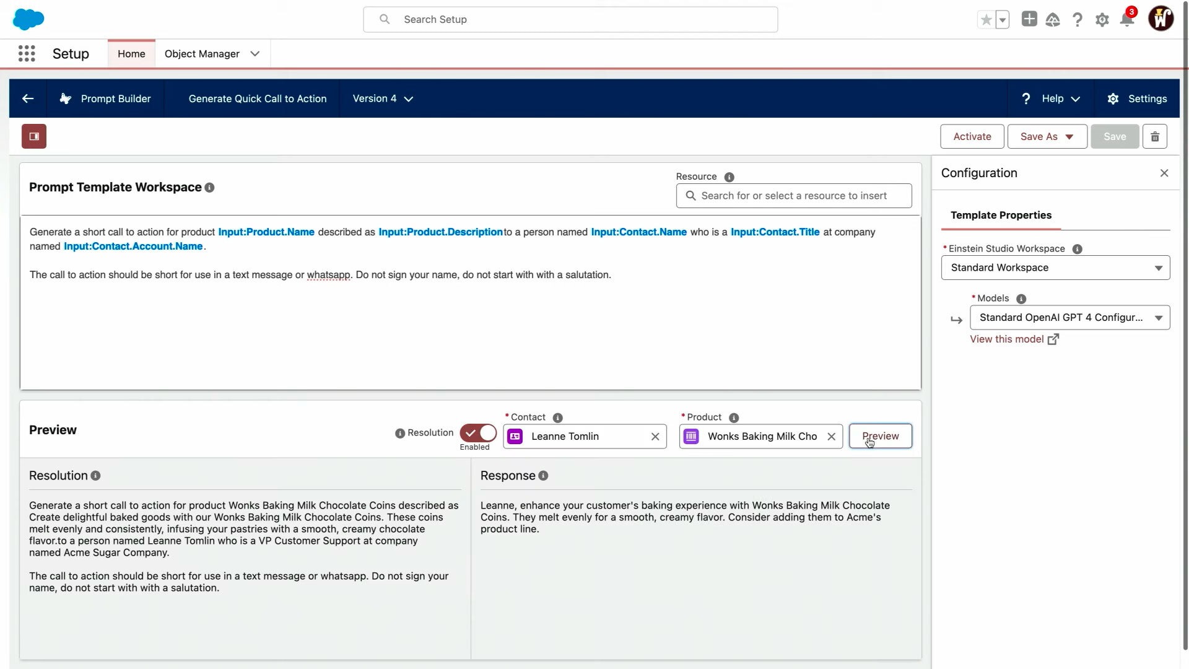Screen dimensions: 1189x669
Task: Click the back arrow navigation icon
Action: pyautogui.click(x=27, y=98)
